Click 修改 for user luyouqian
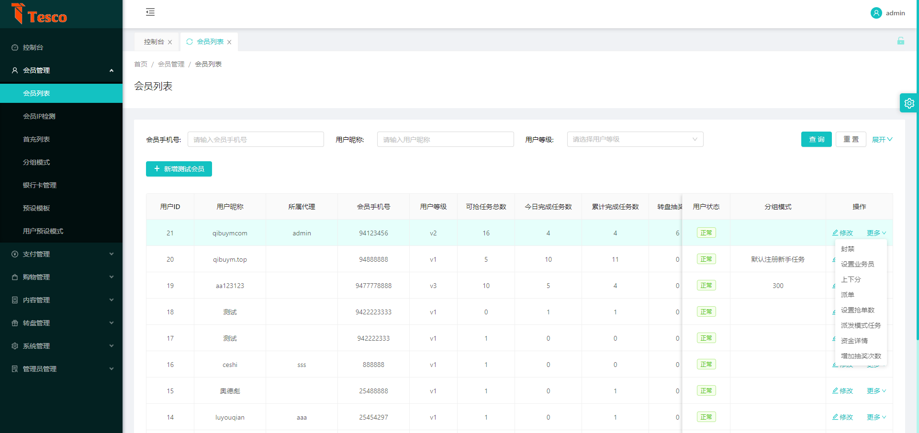 tap(843, 417)
